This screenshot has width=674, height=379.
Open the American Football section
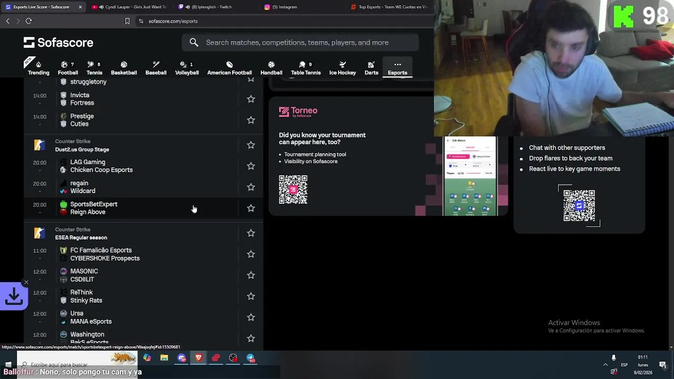coord(230,68)
